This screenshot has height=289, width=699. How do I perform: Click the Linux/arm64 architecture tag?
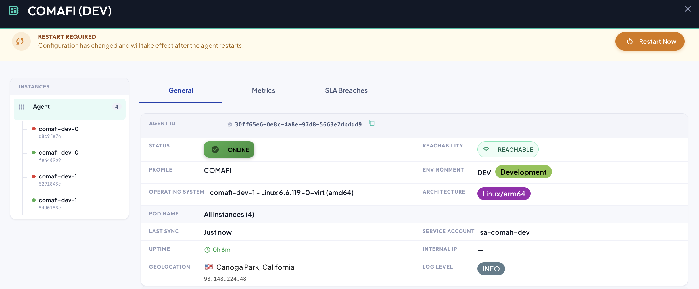[x=504, y=194]
